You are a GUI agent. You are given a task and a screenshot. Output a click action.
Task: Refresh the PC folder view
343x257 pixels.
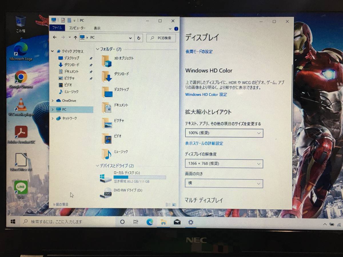pos(139,38)
